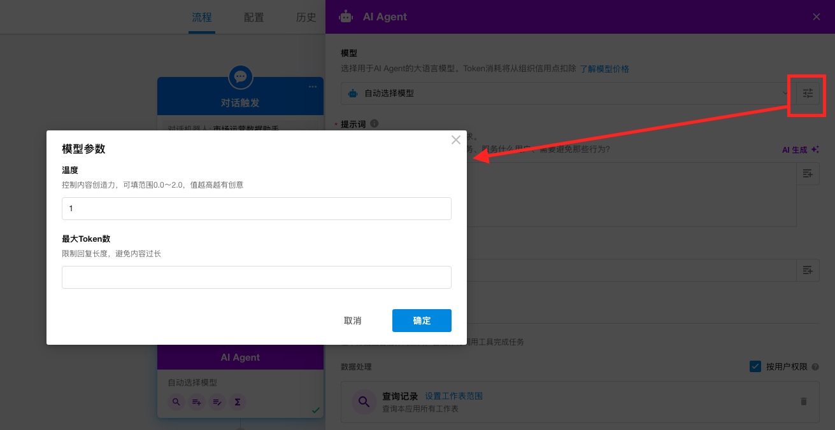
Task: Click the AI 生成 sparkle button
Action: point(800,149)
